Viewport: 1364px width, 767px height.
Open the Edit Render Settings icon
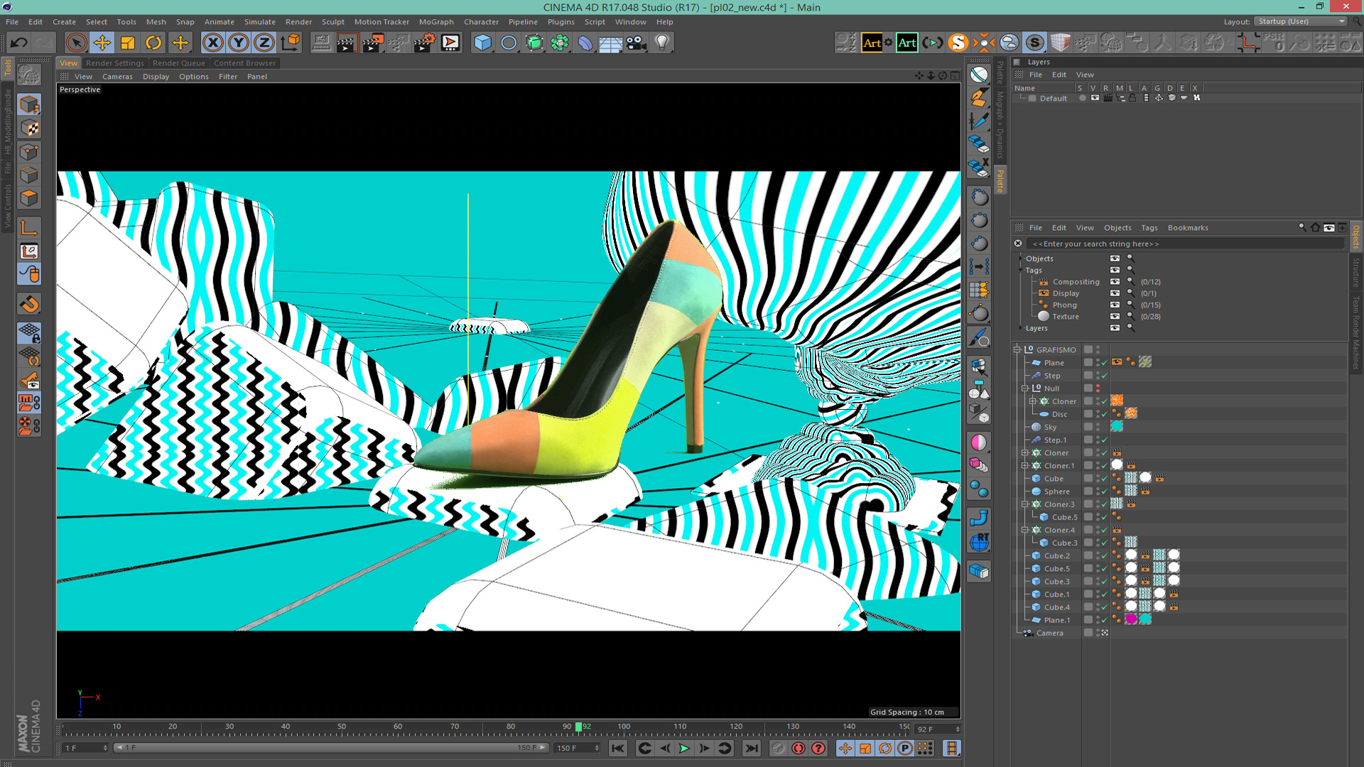coord(424,43)
